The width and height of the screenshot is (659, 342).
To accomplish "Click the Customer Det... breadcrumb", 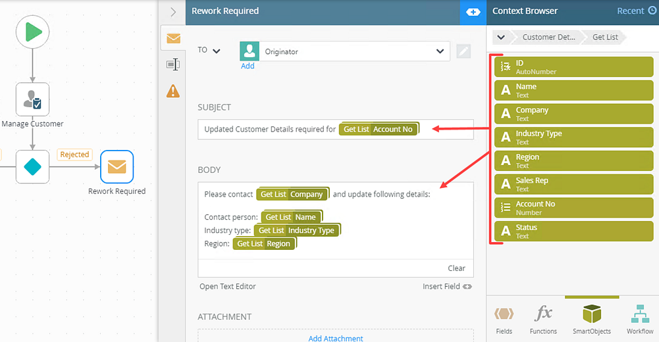I will coord(548,37).
